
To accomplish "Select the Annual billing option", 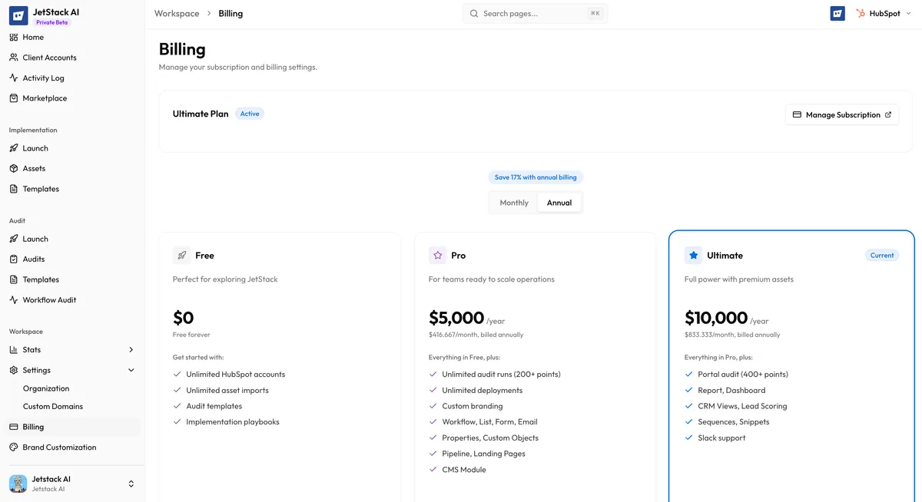I will [559, 202].
